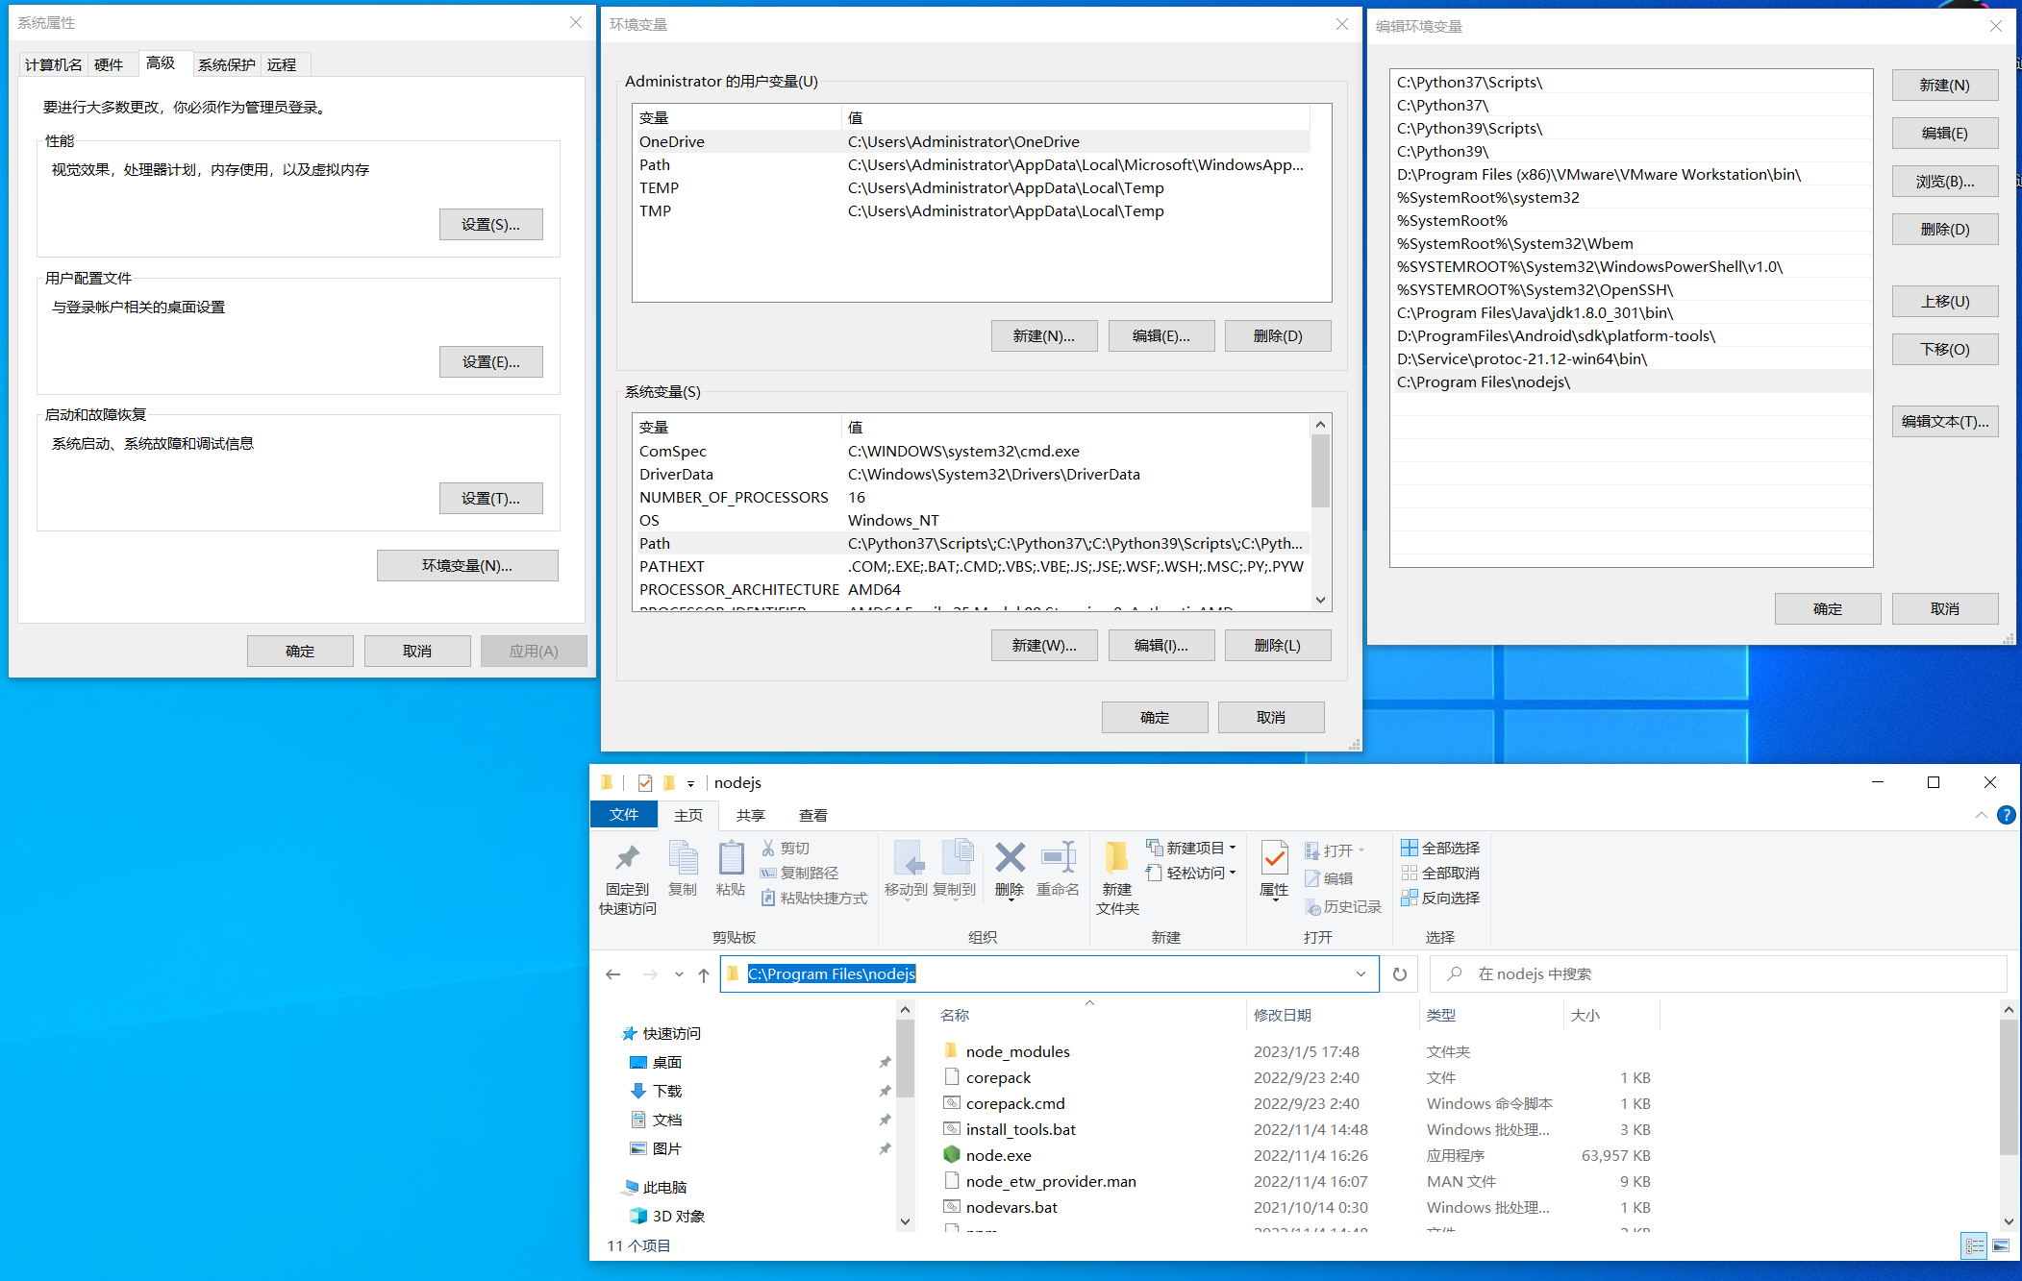
Task: Click the Move to icon
Action: click(906, 869)
